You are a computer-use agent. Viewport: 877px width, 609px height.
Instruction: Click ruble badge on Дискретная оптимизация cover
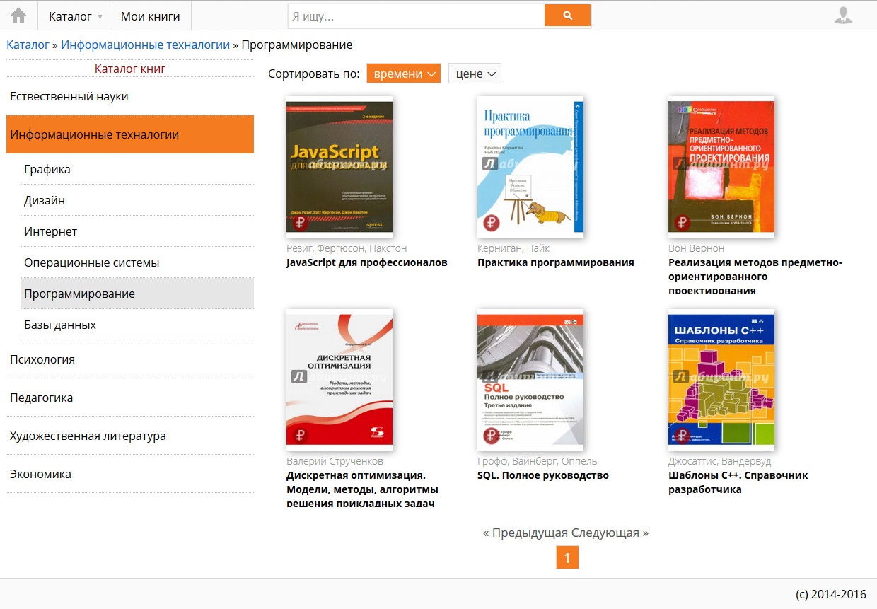point(301,435)
